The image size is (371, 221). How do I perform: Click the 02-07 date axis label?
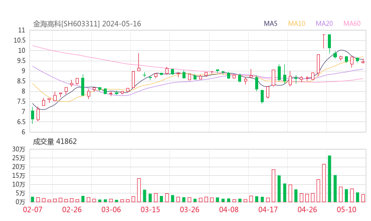click(x=33, y=209)
